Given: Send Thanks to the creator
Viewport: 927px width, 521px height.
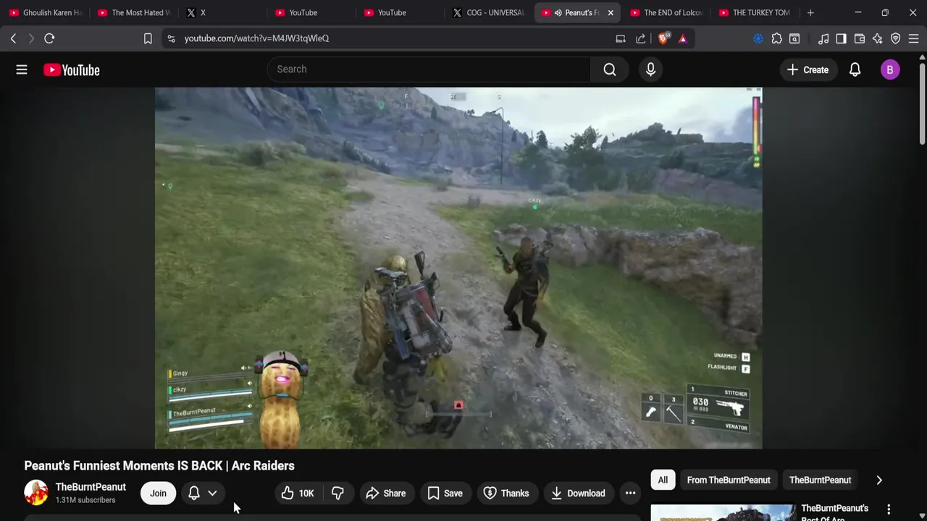Looking at the screenshot, I should tap(506, 494).
